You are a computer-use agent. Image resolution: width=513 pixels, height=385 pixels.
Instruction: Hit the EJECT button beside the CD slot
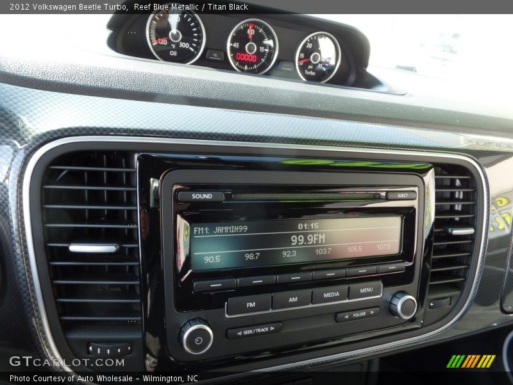coord(401,196)
